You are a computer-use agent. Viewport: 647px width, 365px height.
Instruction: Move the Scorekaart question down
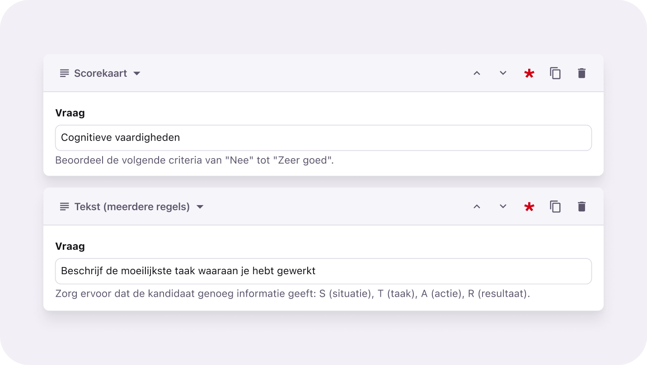point(503,73)
